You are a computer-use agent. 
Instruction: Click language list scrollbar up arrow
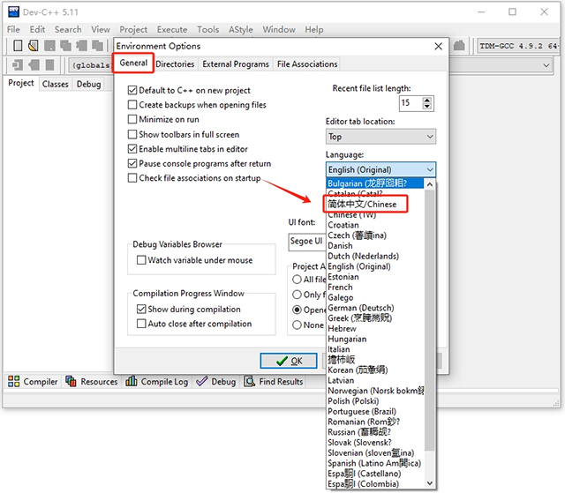click(x=430, y=184)
